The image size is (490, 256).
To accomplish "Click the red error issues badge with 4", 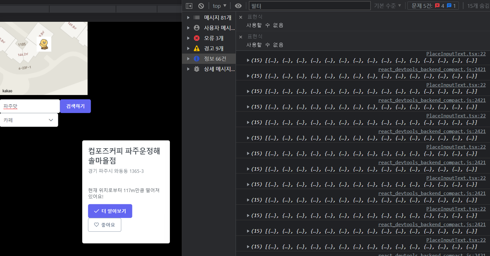I will coord(440,6).
